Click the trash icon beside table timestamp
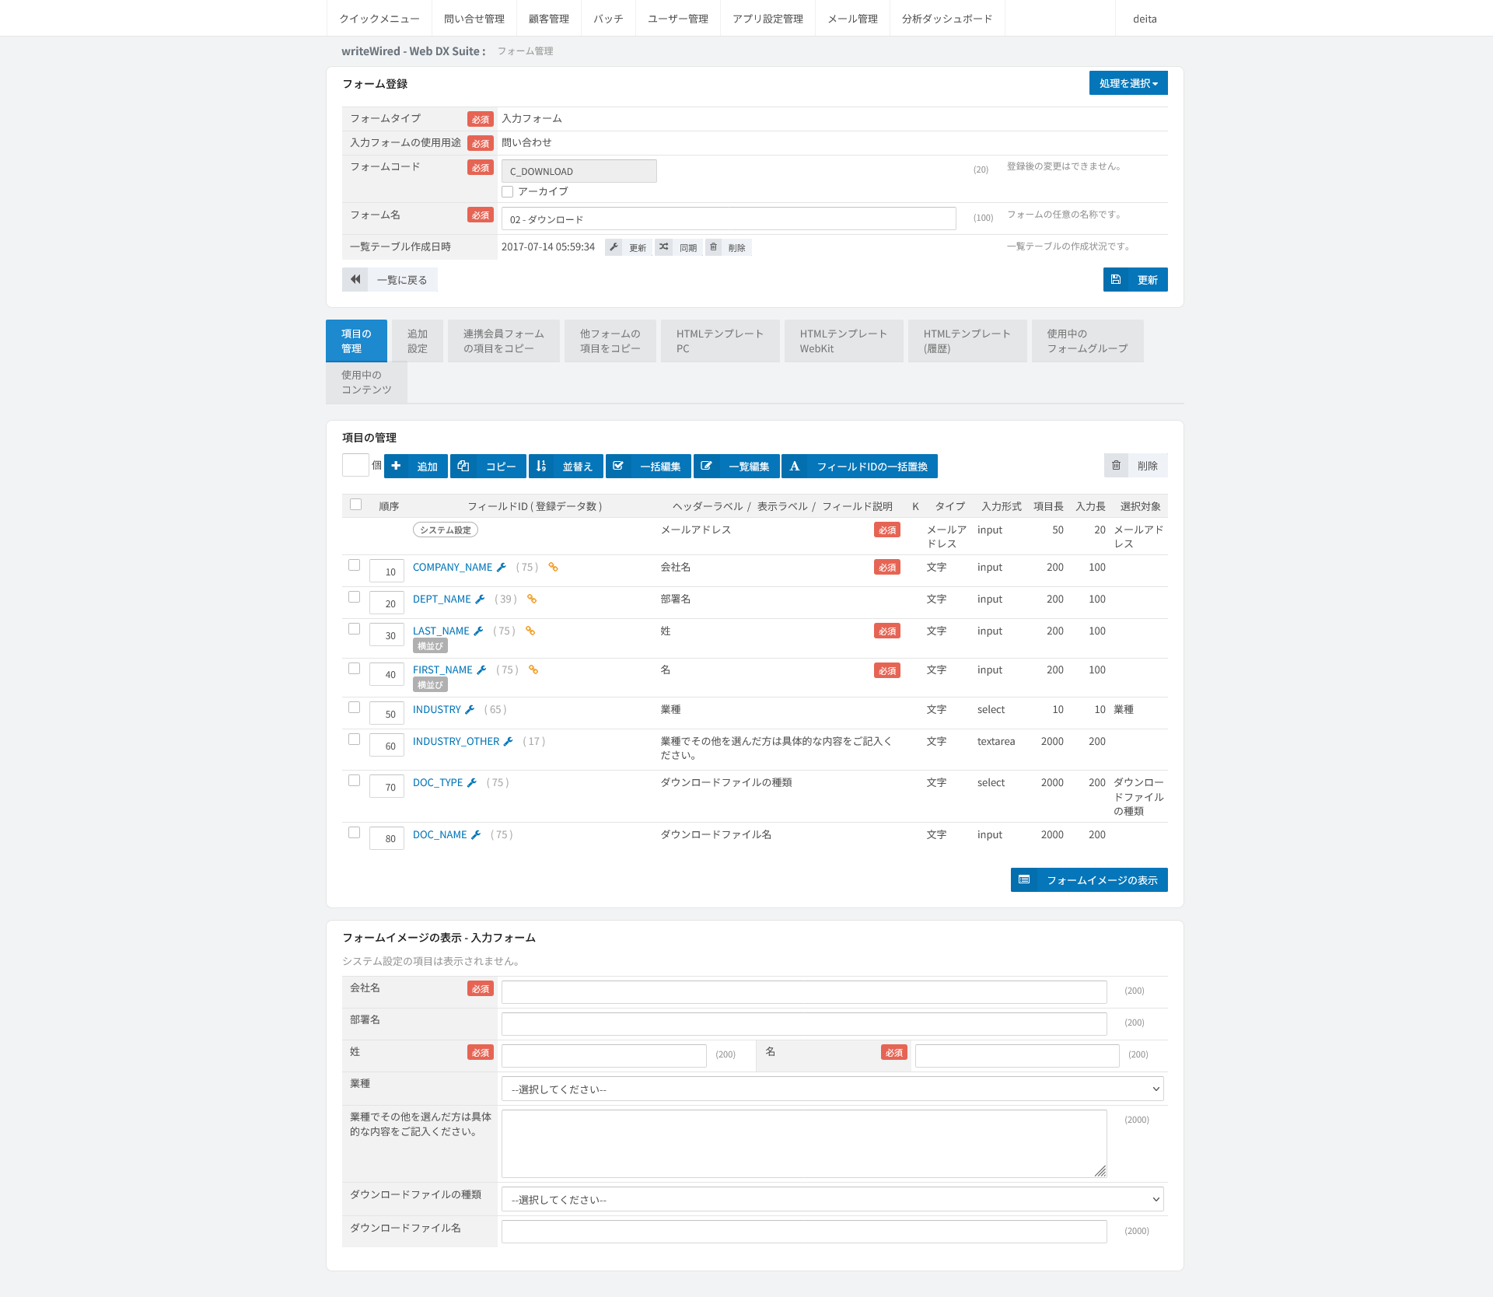 (713, 247)
